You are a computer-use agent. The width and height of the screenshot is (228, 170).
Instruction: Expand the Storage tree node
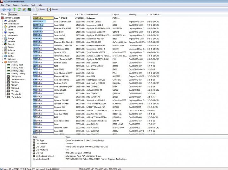[x=3, y=39]
